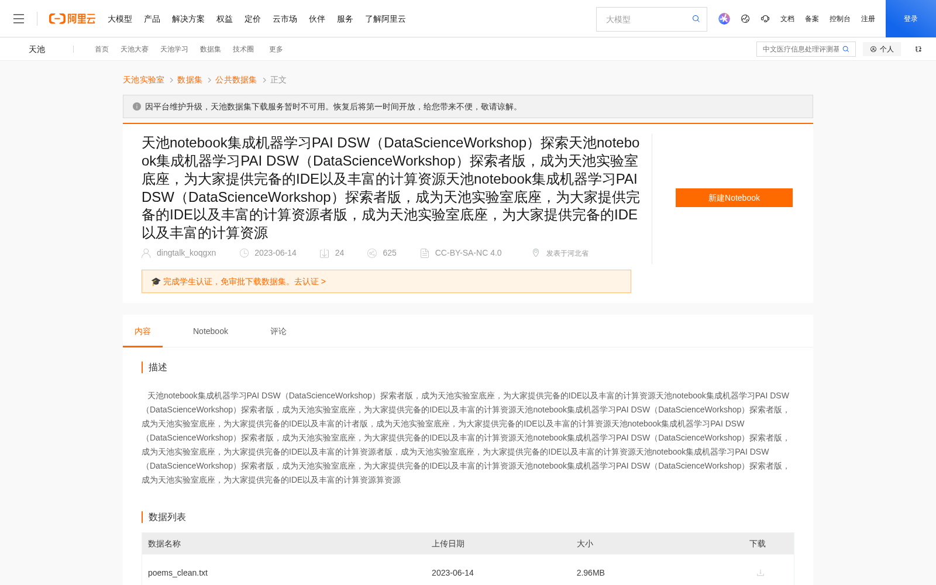This screenshot has width=936, height=585.
Task: Open 文档 link in header
Action: pyautogui.click(x=787, y=19)
